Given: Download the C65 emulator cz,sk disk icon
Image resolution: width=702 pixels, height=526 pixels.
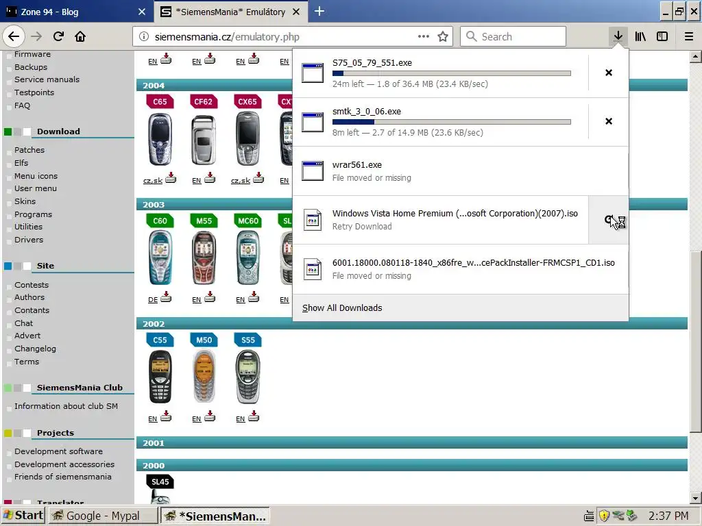Looking at the screenshot, I should click(x=171, y=179).
